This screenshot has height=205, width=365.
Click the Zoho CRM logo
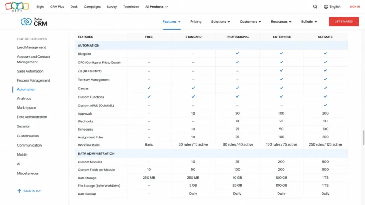point(34,22)
